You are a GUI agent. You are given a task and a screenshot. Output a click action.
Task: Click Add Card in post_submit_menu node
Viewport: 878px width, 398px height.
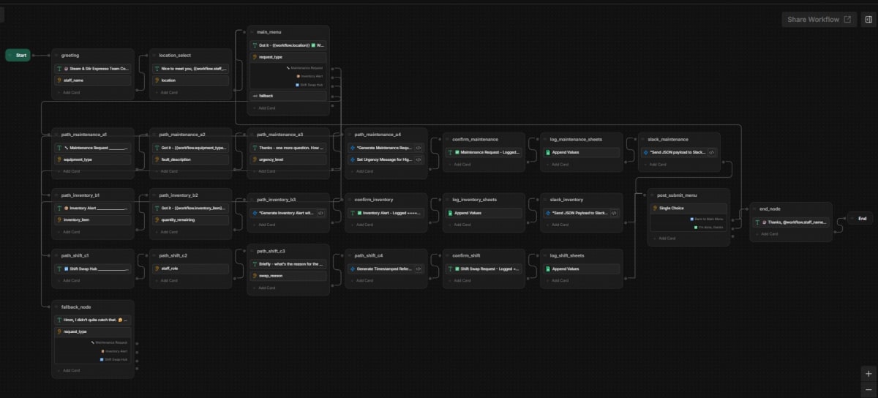coord(667,238)
